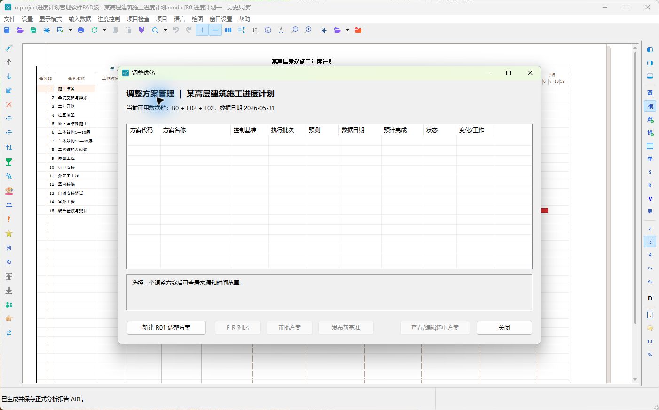Click the green people resources icon
Image resolution: width=659 pixels, height=410 pixels.
click(8, 305)
